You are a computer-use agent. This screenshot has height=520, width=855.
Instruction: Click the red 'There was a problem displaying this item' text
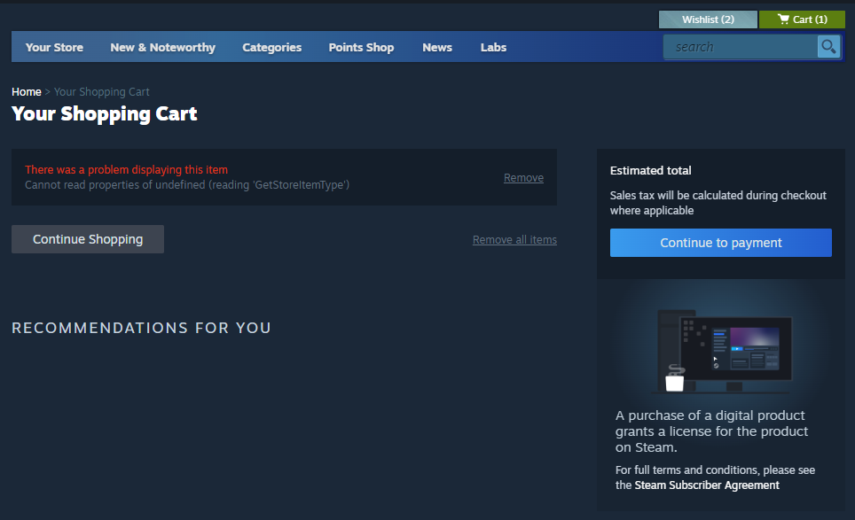click(x=127, y=170)
